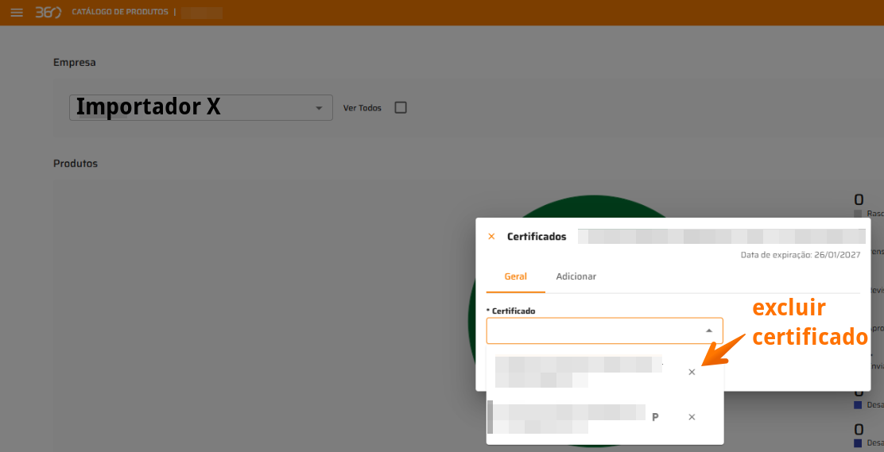Close the Certificados dialog with orange X
The height and width of the screenshot is (452, 884).
[491, 237]
